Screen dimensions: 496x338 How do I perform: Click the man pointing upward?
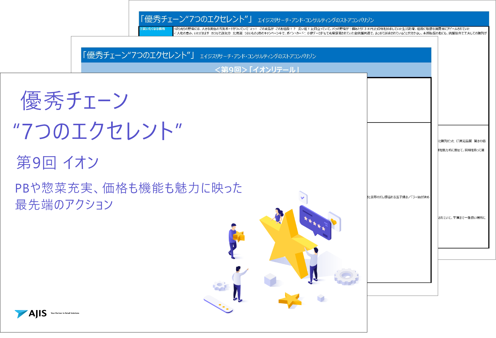[x=239, y=283]
